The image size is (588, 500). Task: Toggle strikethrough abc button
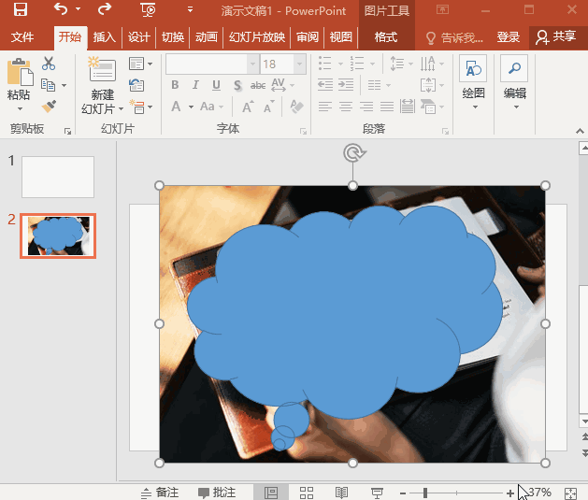[258, 85]
